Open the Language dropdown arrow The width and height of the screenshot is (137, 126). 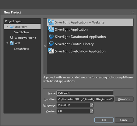tap(92, 105)
